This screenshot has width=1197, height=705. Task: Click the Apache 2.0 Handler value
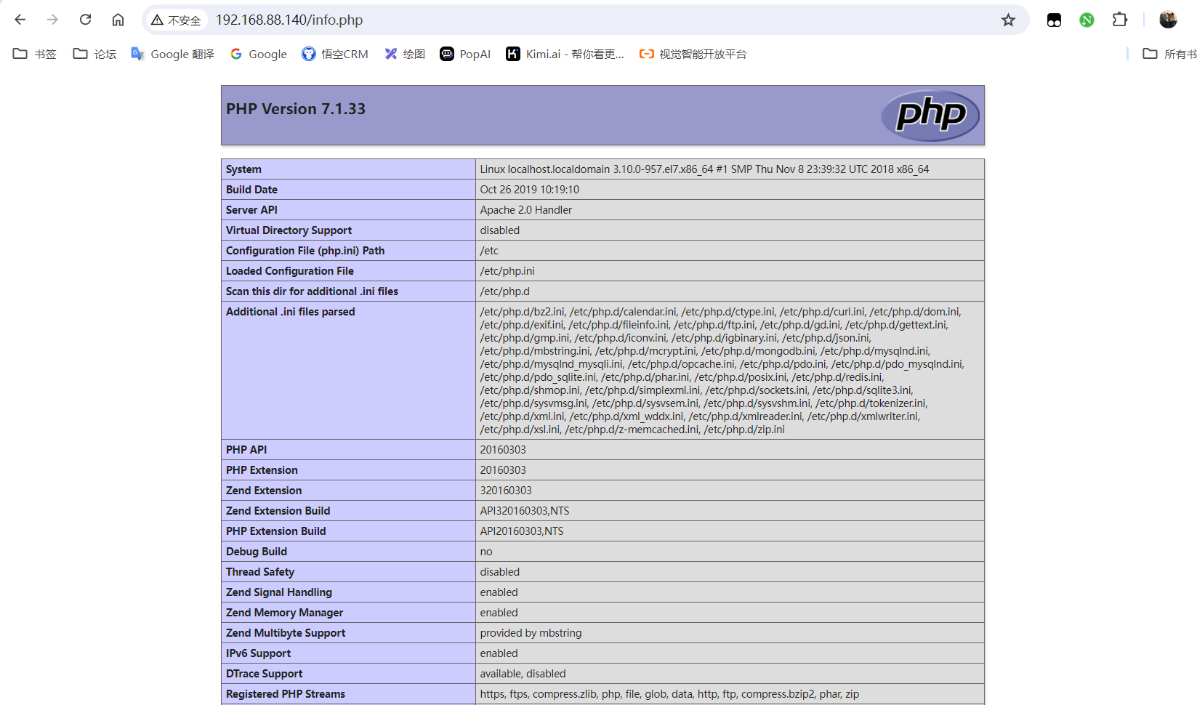coord(525,210)
